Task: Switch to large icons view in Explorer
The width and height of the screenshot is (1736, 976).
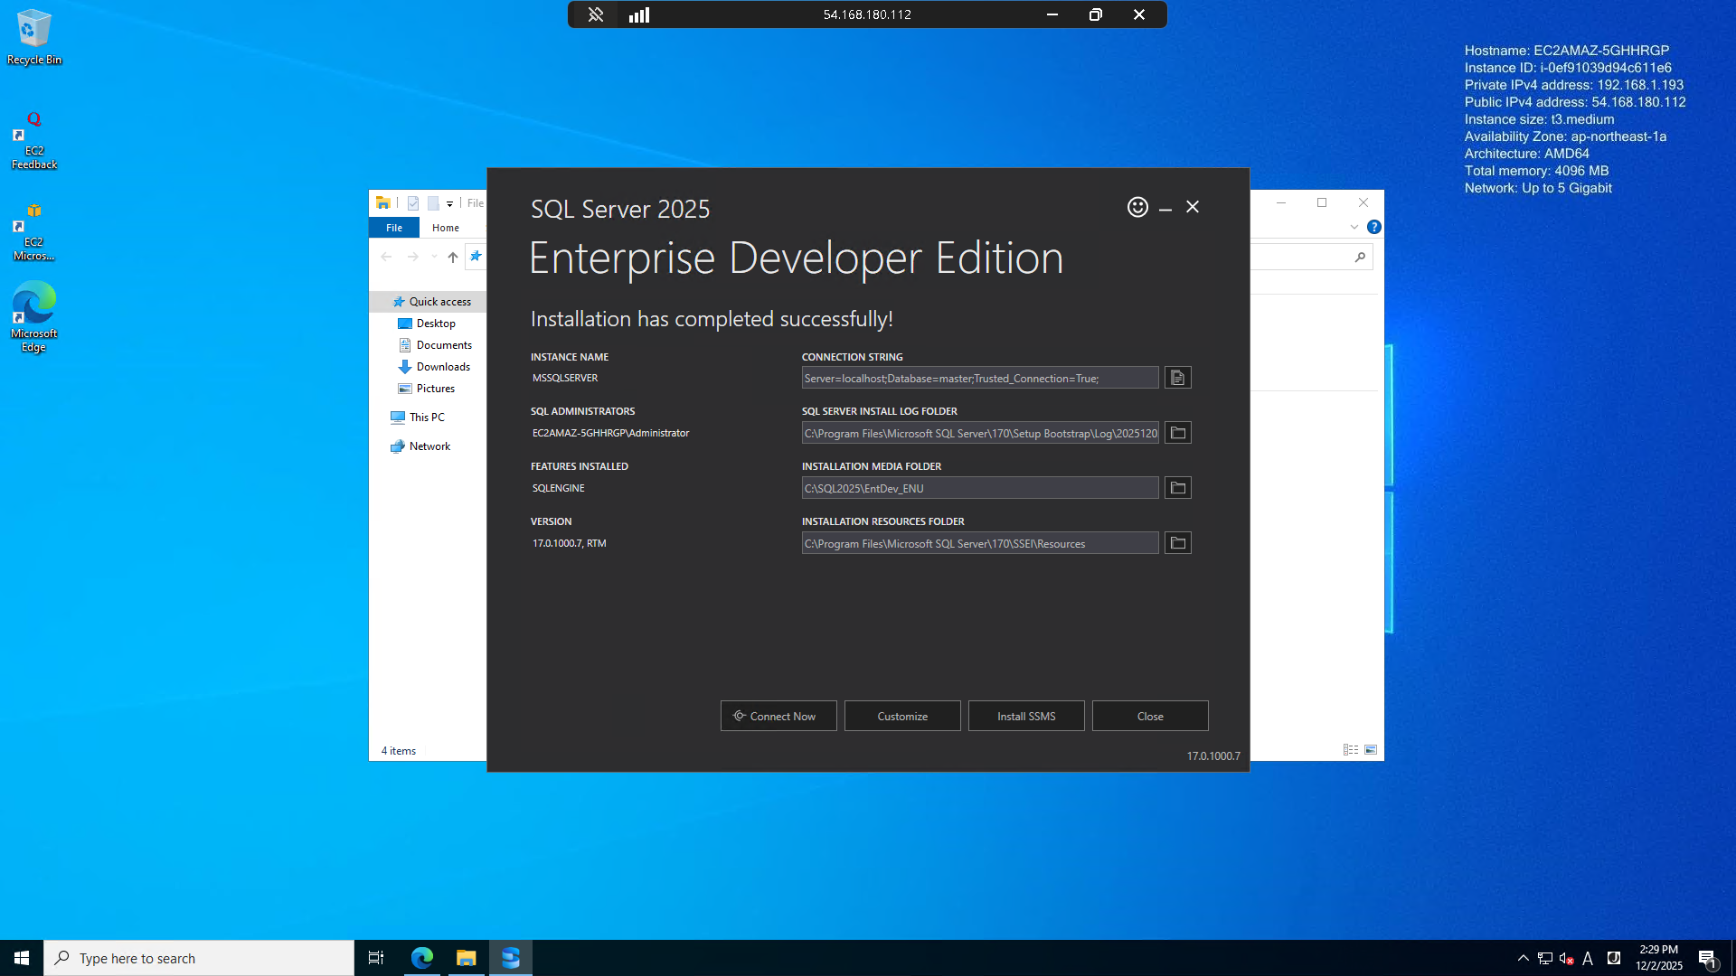Action: [x=1371, y=750]
